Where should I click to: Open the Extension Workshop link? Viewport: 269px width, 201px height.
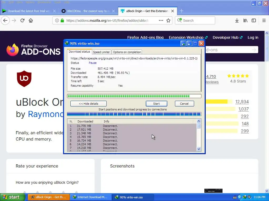[x=188, y=37]
